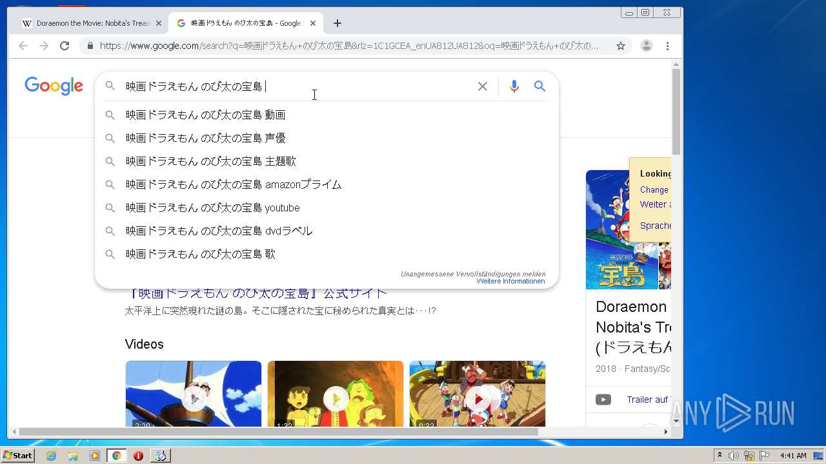The width and height of the screenshot is (826, 464).
Task: Go forward in browser history
Action: (44, 46)
